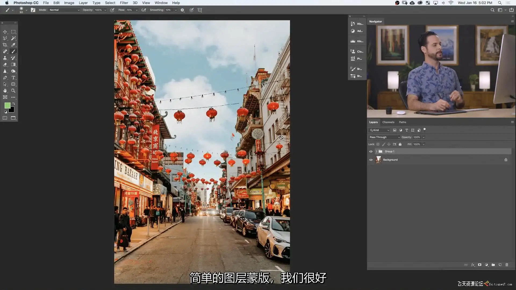Open the Smoothing slider dropdown
This screenshot has height=290, width=516.
click(x=176, y=10)
